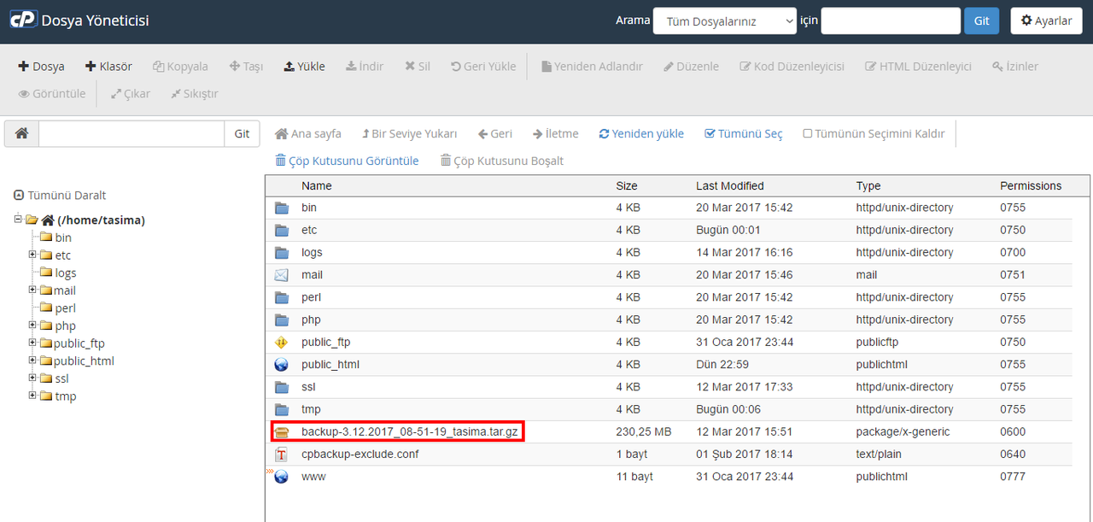
Task: Collapse the /home/tasima root tree node
Action: pyautogui.click(x=19, y=220)
